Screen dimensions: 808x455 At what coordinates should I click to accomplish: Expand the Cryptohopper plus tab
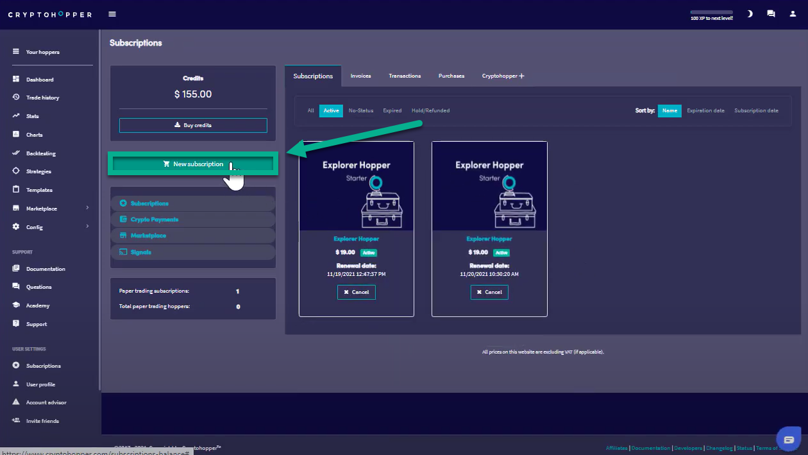click(x=503, y=76)
